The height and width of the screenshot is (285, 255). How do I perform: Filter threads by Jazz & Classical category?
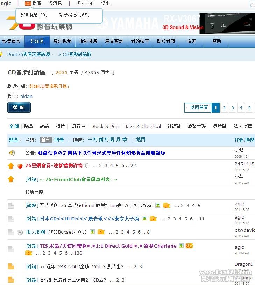(x=143, y=126)
